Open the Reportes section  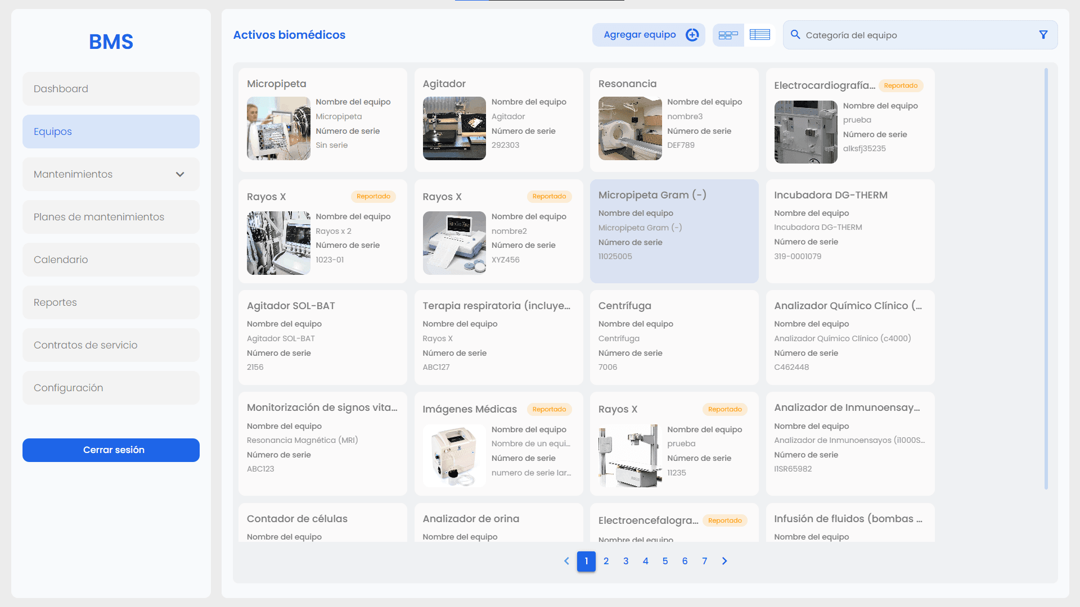(111, 302)
